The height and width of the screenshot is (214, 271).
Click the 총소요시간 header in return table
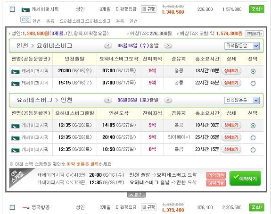tap(207, 113)
